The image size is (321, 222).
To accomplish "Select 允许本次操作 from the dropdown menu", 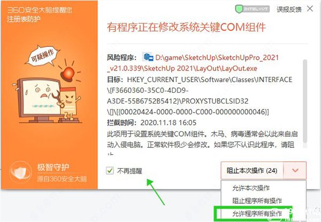I will click(x=251, y=188).
